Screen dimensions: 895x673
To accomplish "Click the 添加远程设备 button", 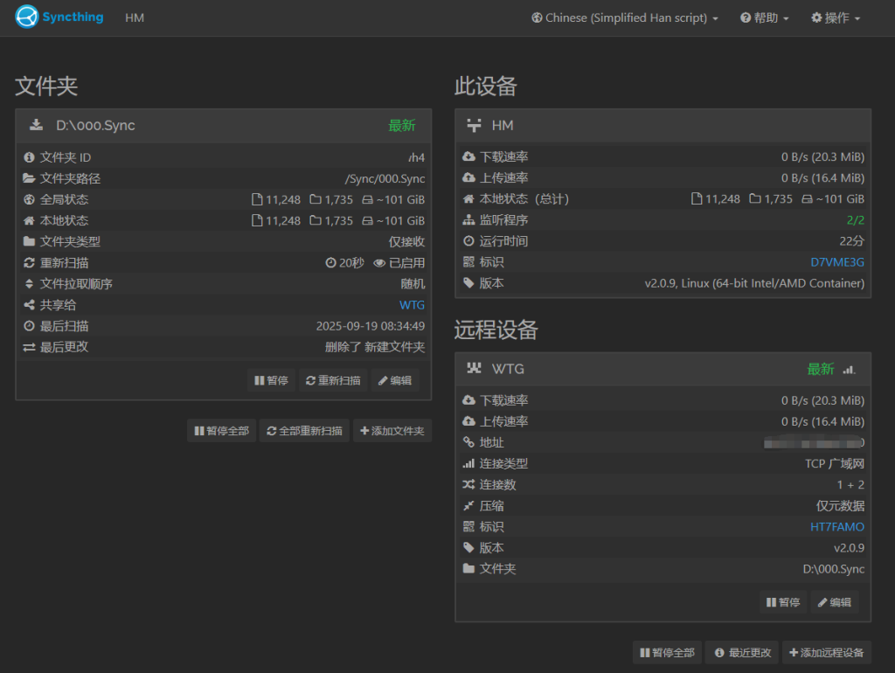I will tap(827, 653).
